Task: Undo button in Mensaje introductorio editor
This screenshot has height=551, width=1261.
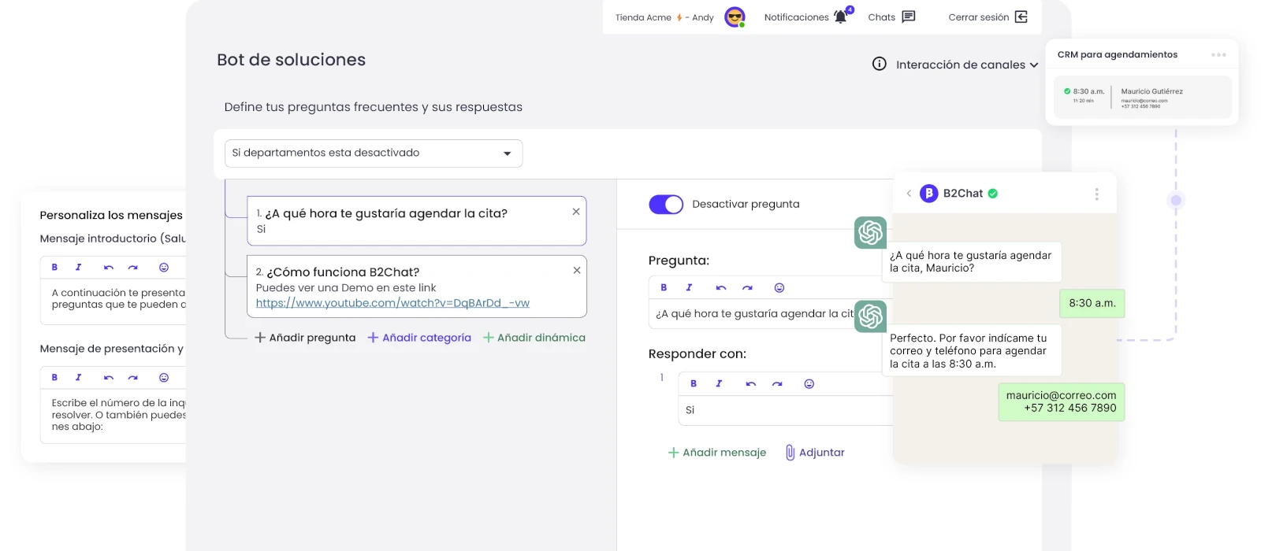Action: click(109, 268)
